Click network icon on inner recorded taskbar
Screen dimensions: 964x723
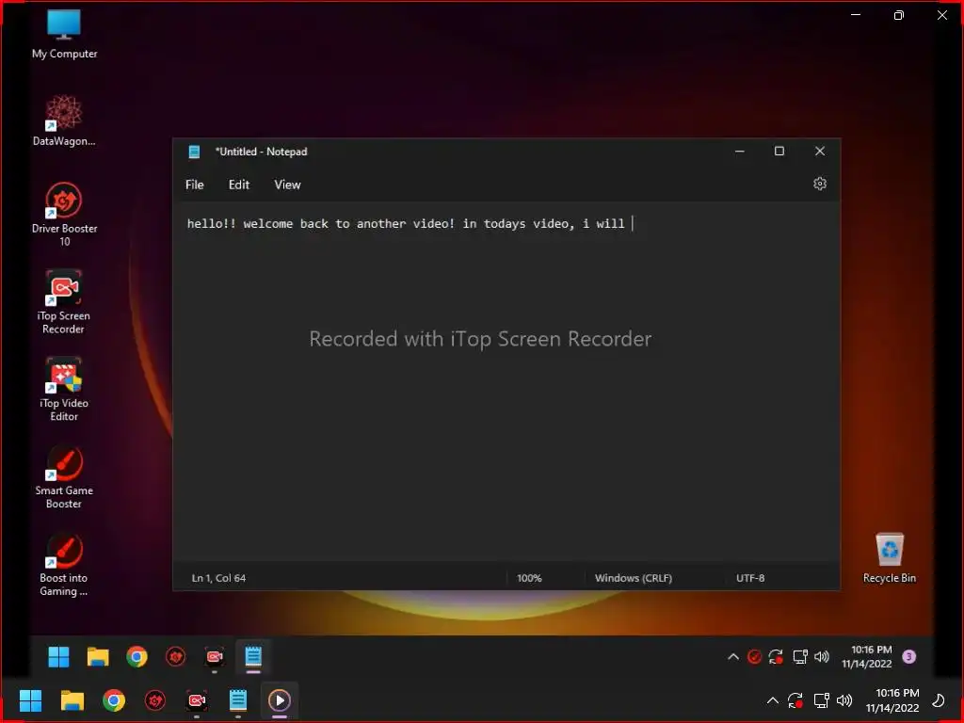click(800, 657)
